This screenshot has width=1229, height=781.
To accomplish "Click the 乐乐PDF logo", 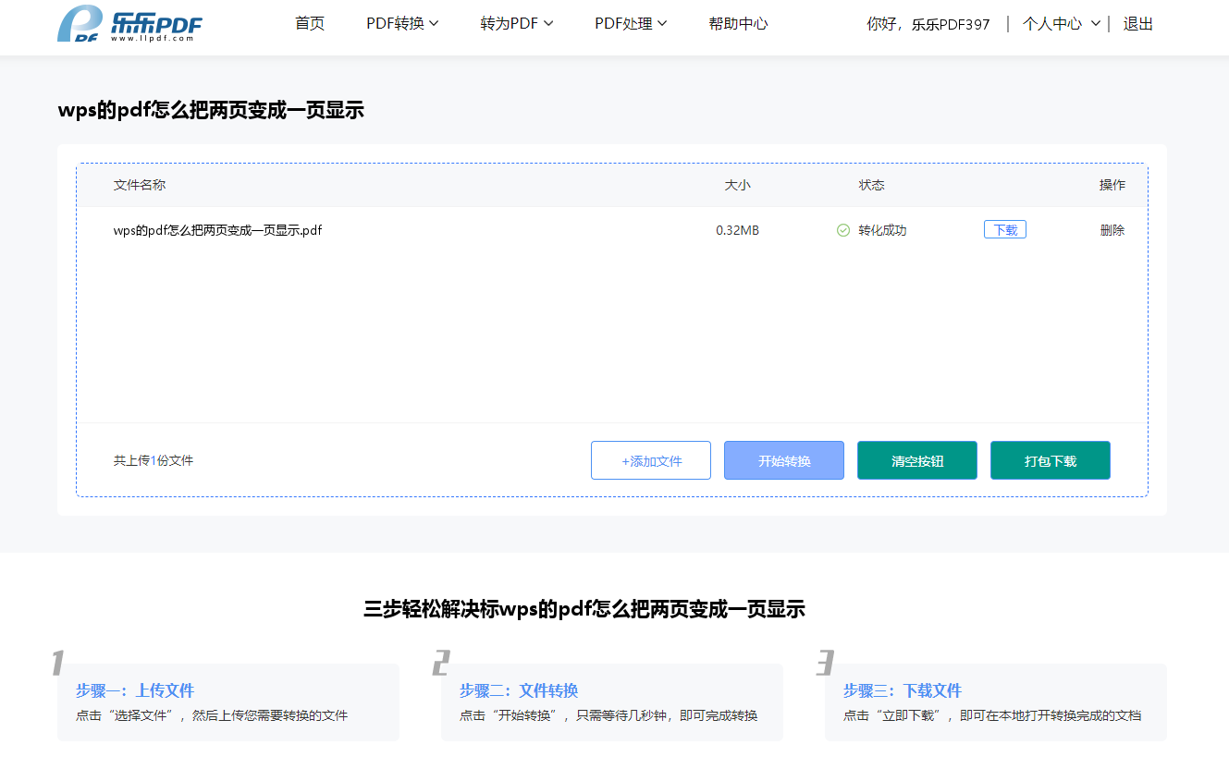I will click(129, 24).
